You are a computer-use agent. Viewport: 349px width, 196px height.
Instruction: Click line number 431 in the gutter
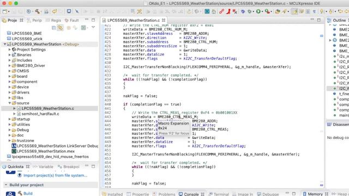(108, 67)
